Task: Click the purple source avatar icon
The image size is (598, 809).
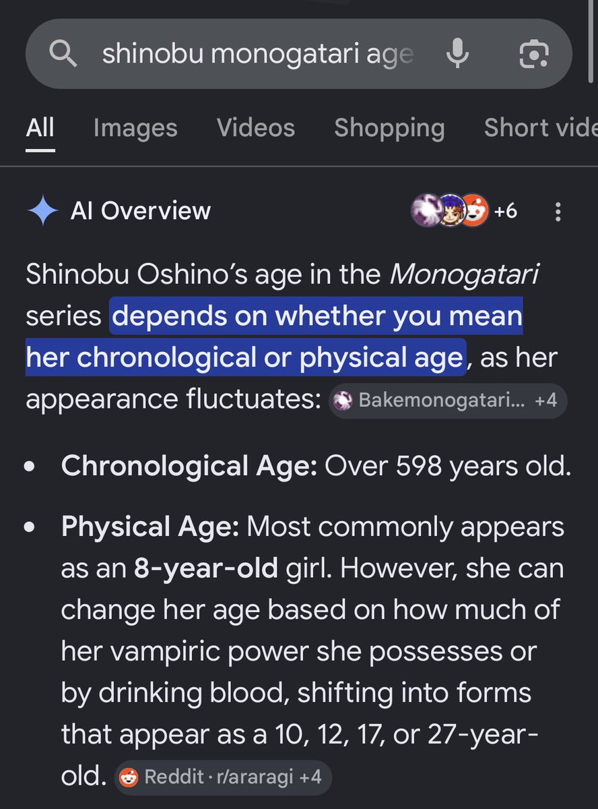Action: 426,211
